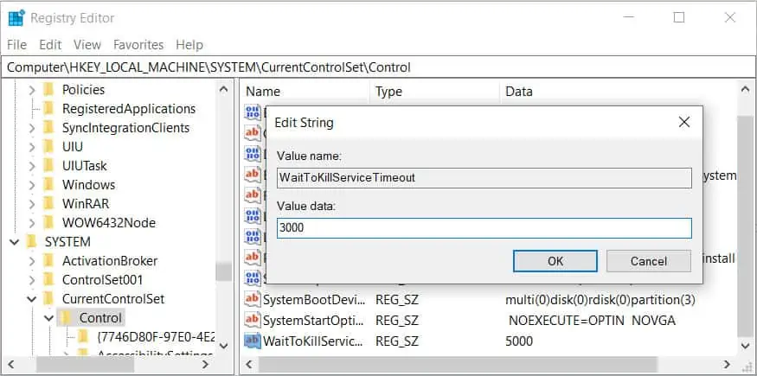Click the 5000 data cell
This screenshot has height=376, width=757.
(x=519, y=341)
